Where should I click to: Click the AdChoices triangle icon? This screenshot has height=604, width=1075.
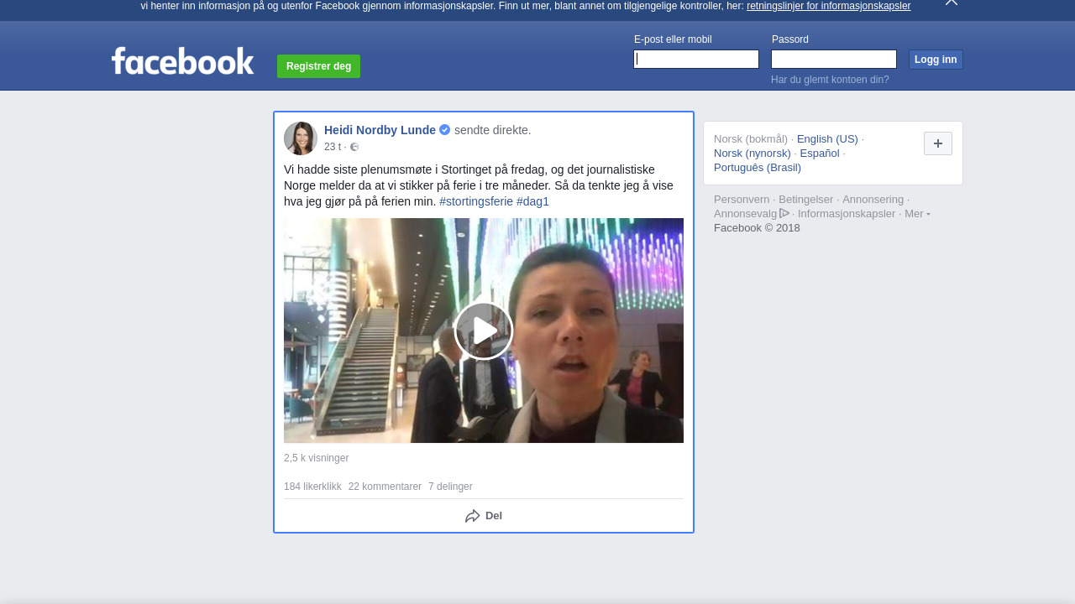click(x=784, y=213)
